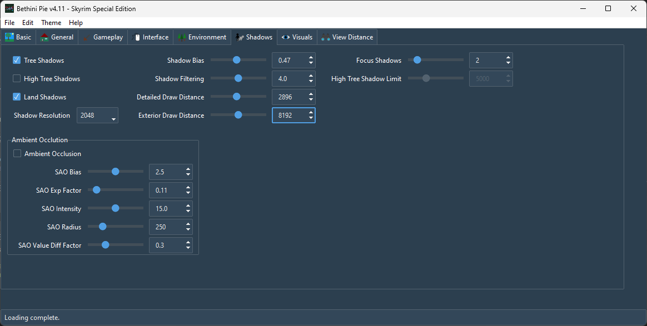This screenshot has width=647, height=326.
Task: Click the SAO Exp Factor slider handle
Action: click(x=97, y=189)
